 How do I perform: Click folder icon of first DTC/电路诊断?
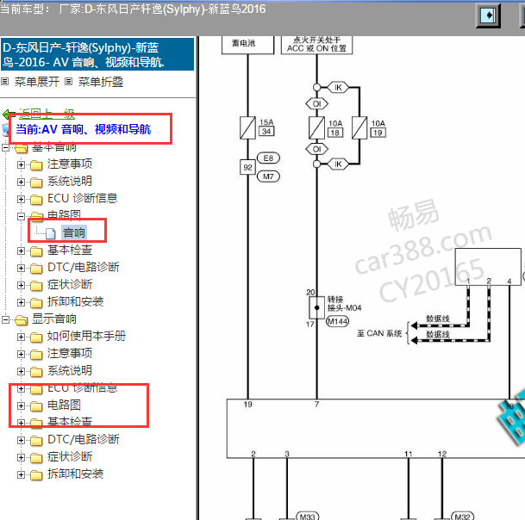point(36,269)
